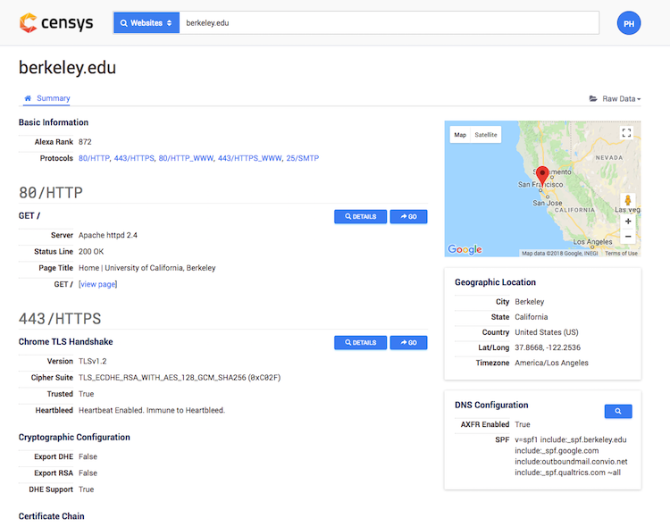Click DETAILS button for Chrome TLS Handshake
The image size is (670, 527).
[360, 343]
